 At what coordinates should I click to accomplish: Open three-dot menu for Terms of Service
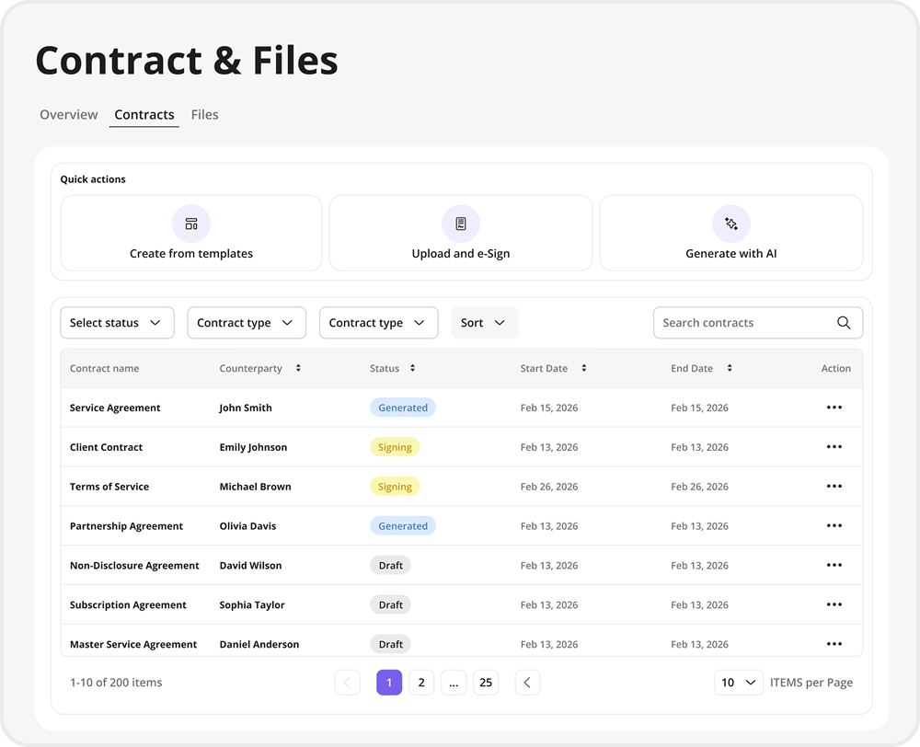click(x=834, y=487)
